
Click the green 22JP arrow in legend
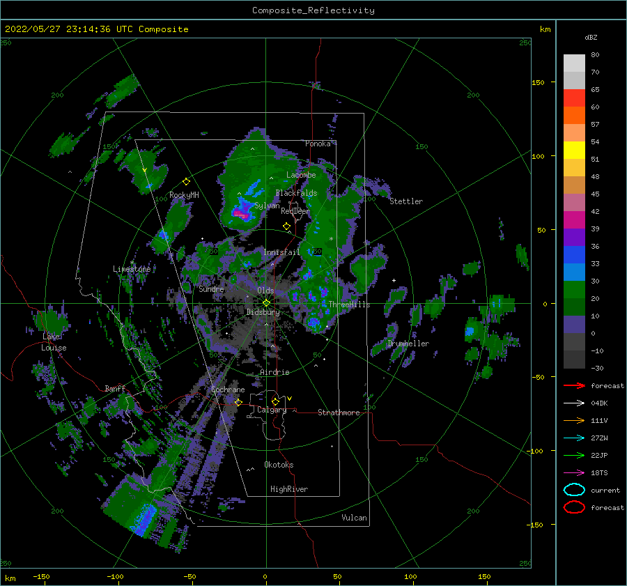click(x=574, y=455)
